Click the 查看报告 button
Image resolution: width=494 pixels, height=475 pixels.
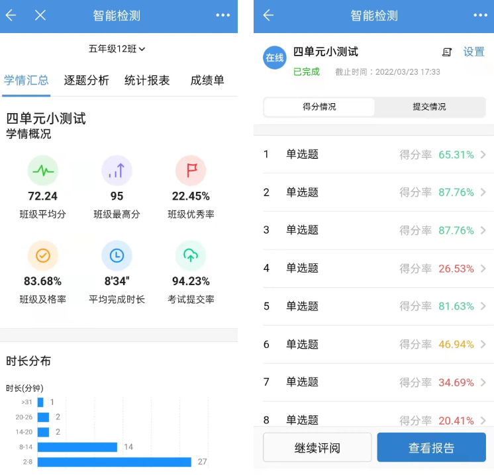click(431, 448)
